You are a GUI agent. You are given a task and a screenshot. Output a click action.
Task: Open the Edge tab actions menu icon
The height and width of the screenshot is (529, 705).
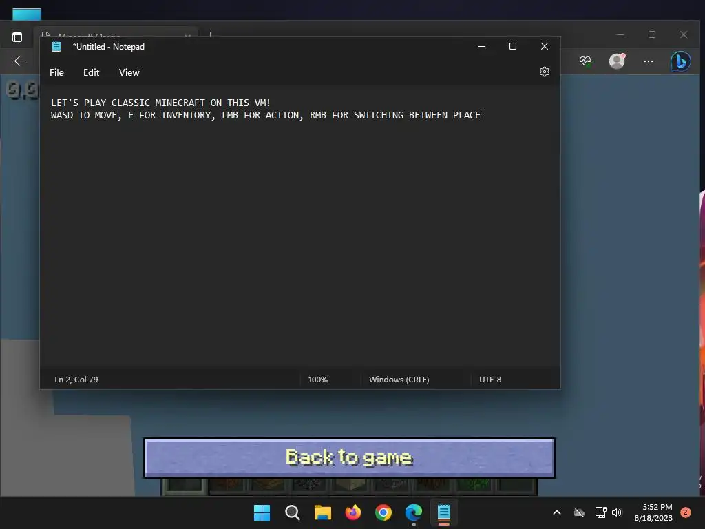point(17,37)
